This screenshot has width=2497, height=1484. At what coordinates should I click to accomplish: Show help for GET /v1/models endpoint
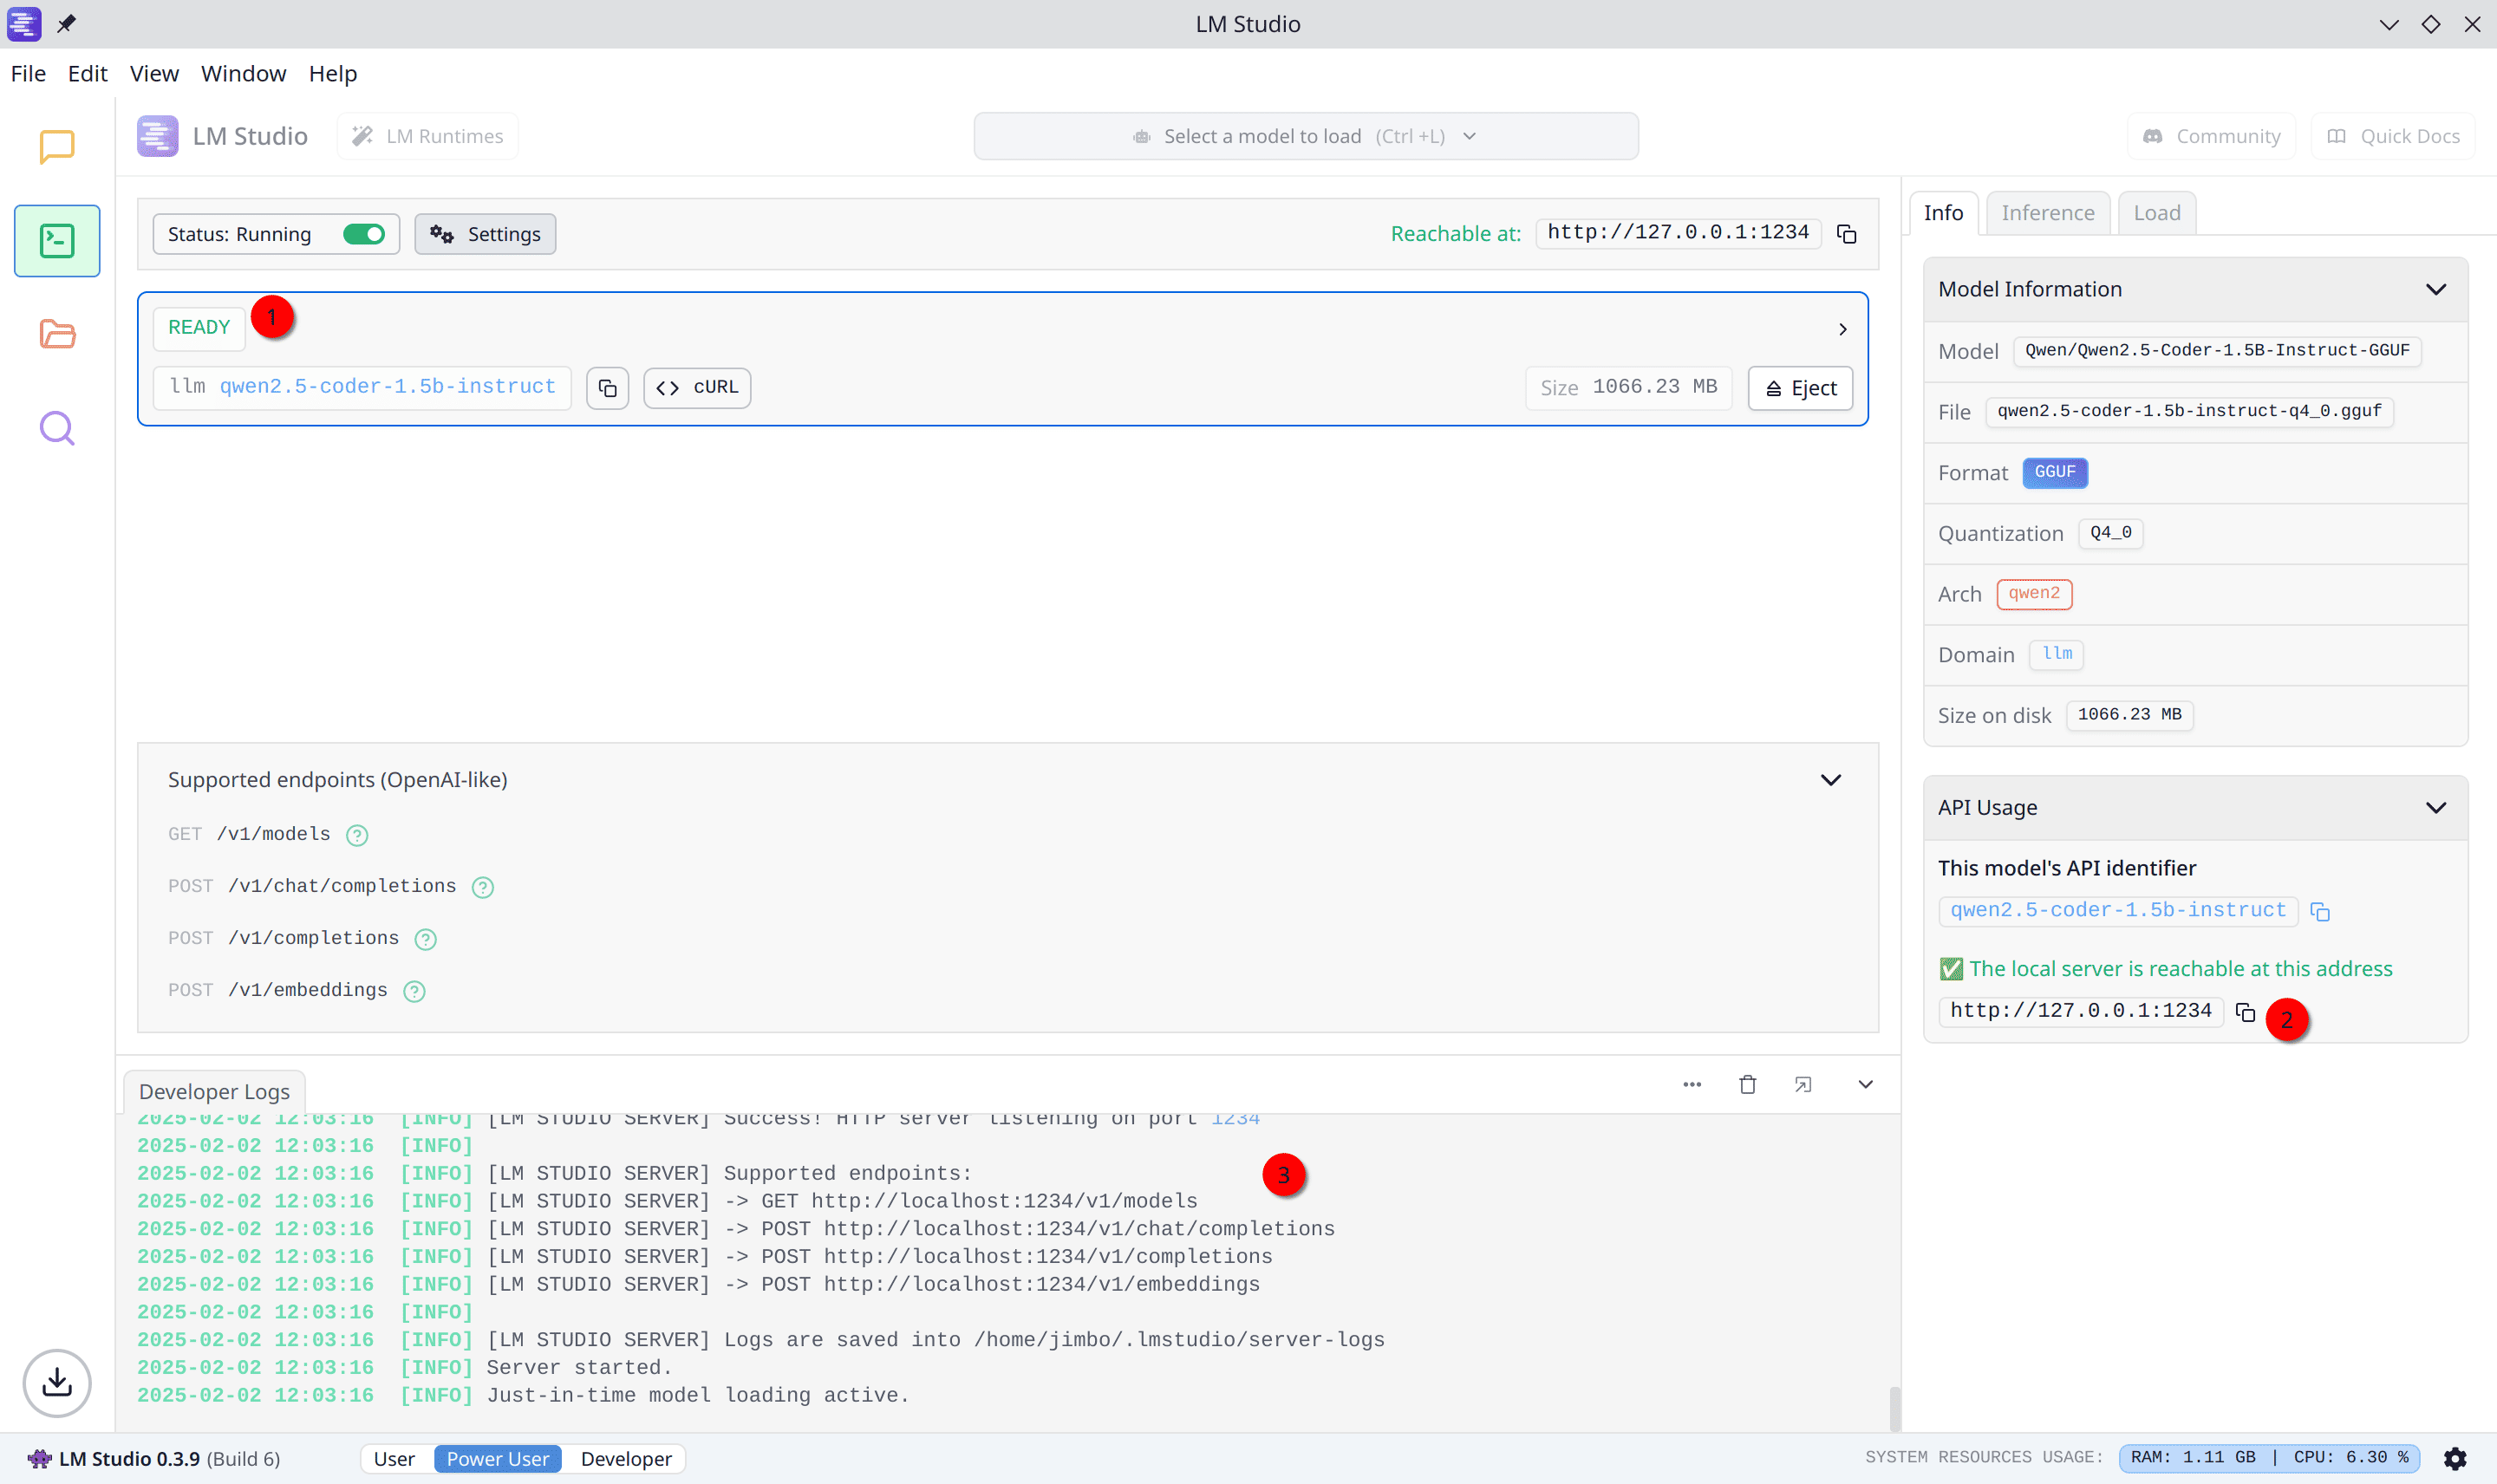point(357,835)
